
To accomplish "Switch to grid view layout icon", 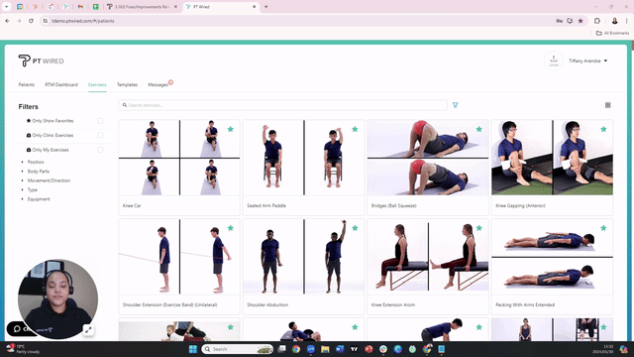I will click(607, 105).
